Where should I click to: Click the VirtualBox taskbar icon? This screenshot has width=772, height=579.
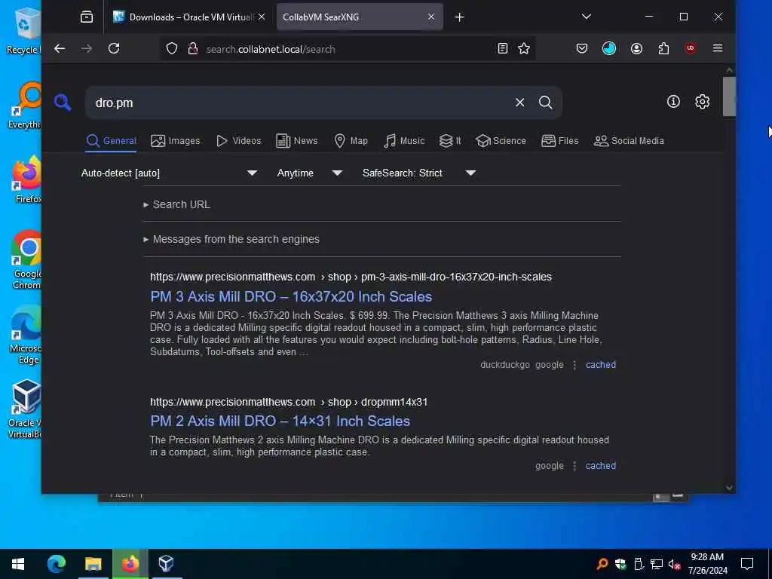click(166, 564)
